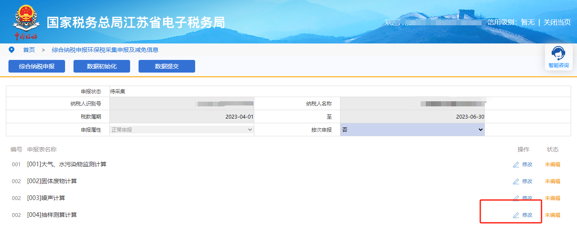Click the 税款属期 start date field 2023-04-01
This screenshot has height=246, width=577.
point(182,117)
